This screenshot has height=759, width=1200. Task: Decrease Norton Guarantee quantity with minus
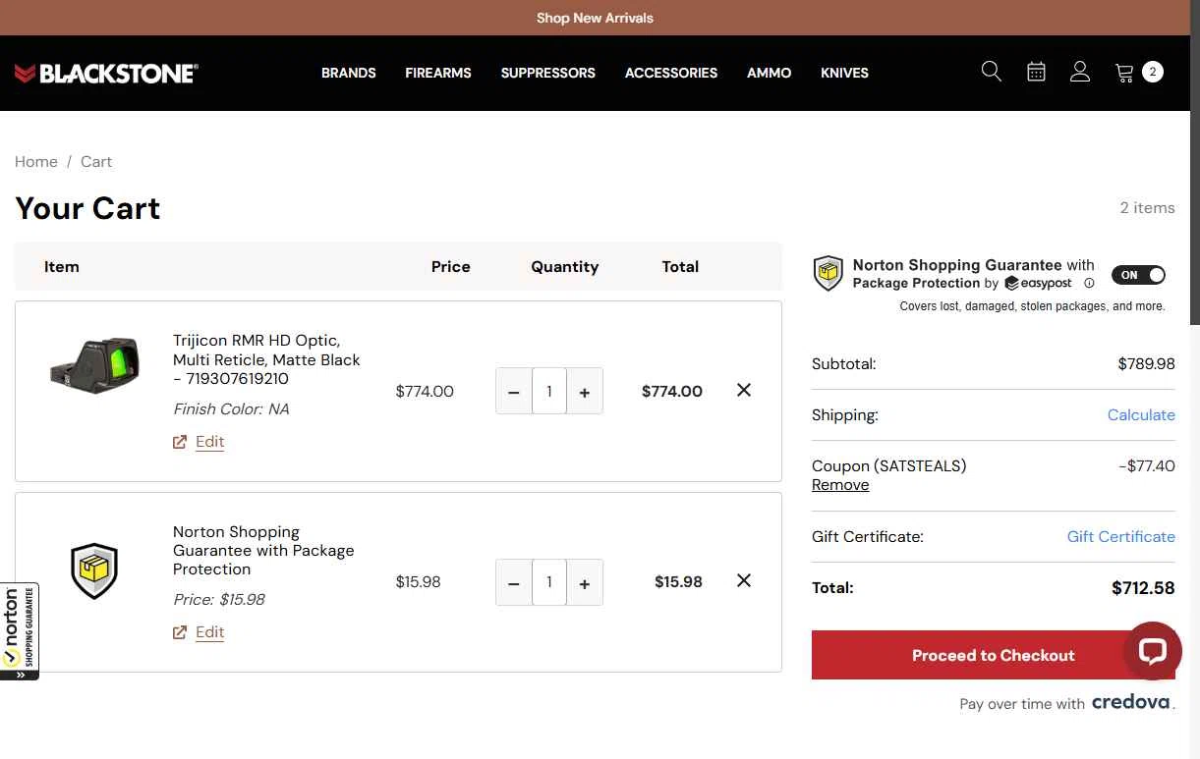pyautogui.click(x=514, y=582)
